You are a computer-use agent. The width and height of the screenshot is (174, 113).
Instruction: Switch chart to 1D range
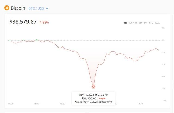pos(130,23)
